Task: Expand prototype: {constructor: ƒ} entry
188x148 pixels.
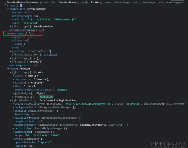Action: 11,51
